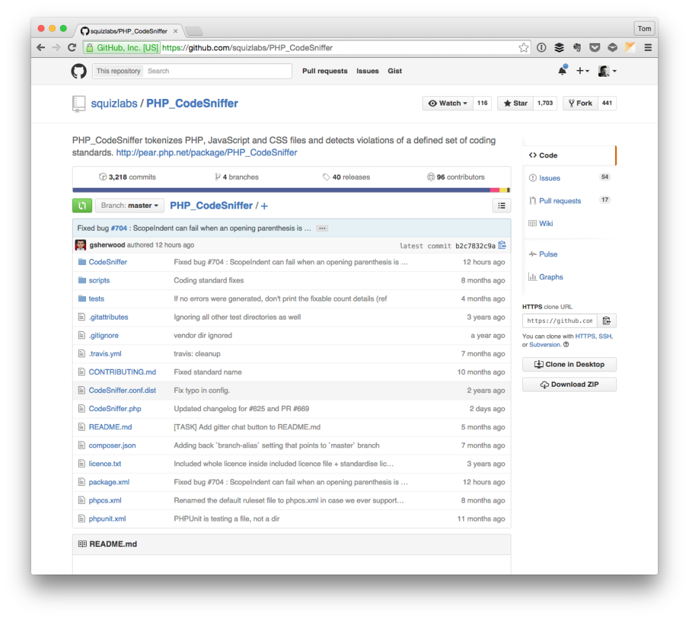Viewport: 689px width, 619px height.
Task: Click the plus icon to create new file
Action: coord(264,206)
